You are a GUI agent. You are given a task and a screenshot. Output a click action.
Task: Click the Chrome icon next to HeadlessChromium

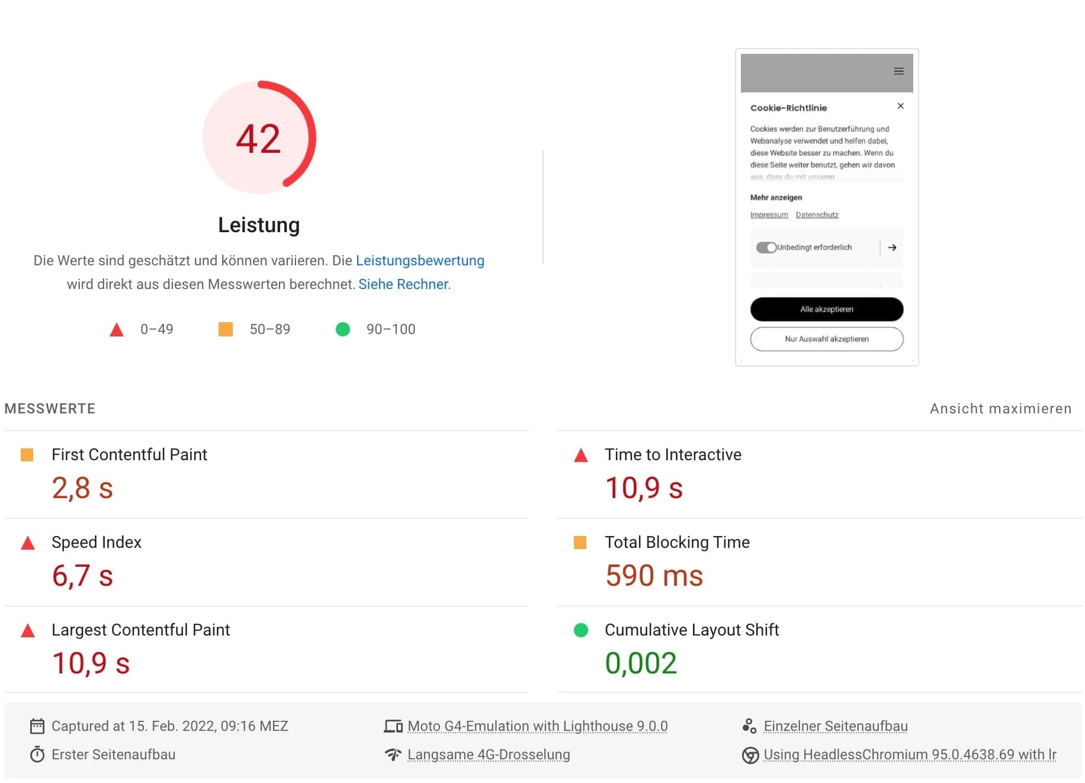click(x=750, y=755)
